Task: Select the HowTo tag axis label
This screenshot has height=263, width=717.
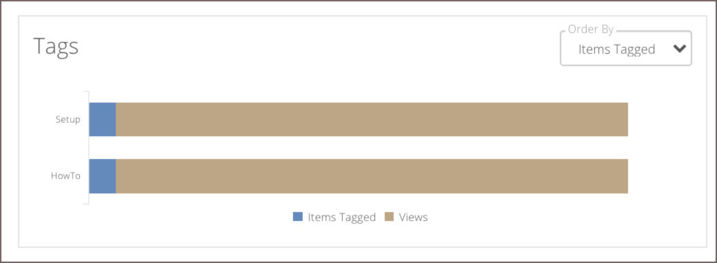Action: 66,176
